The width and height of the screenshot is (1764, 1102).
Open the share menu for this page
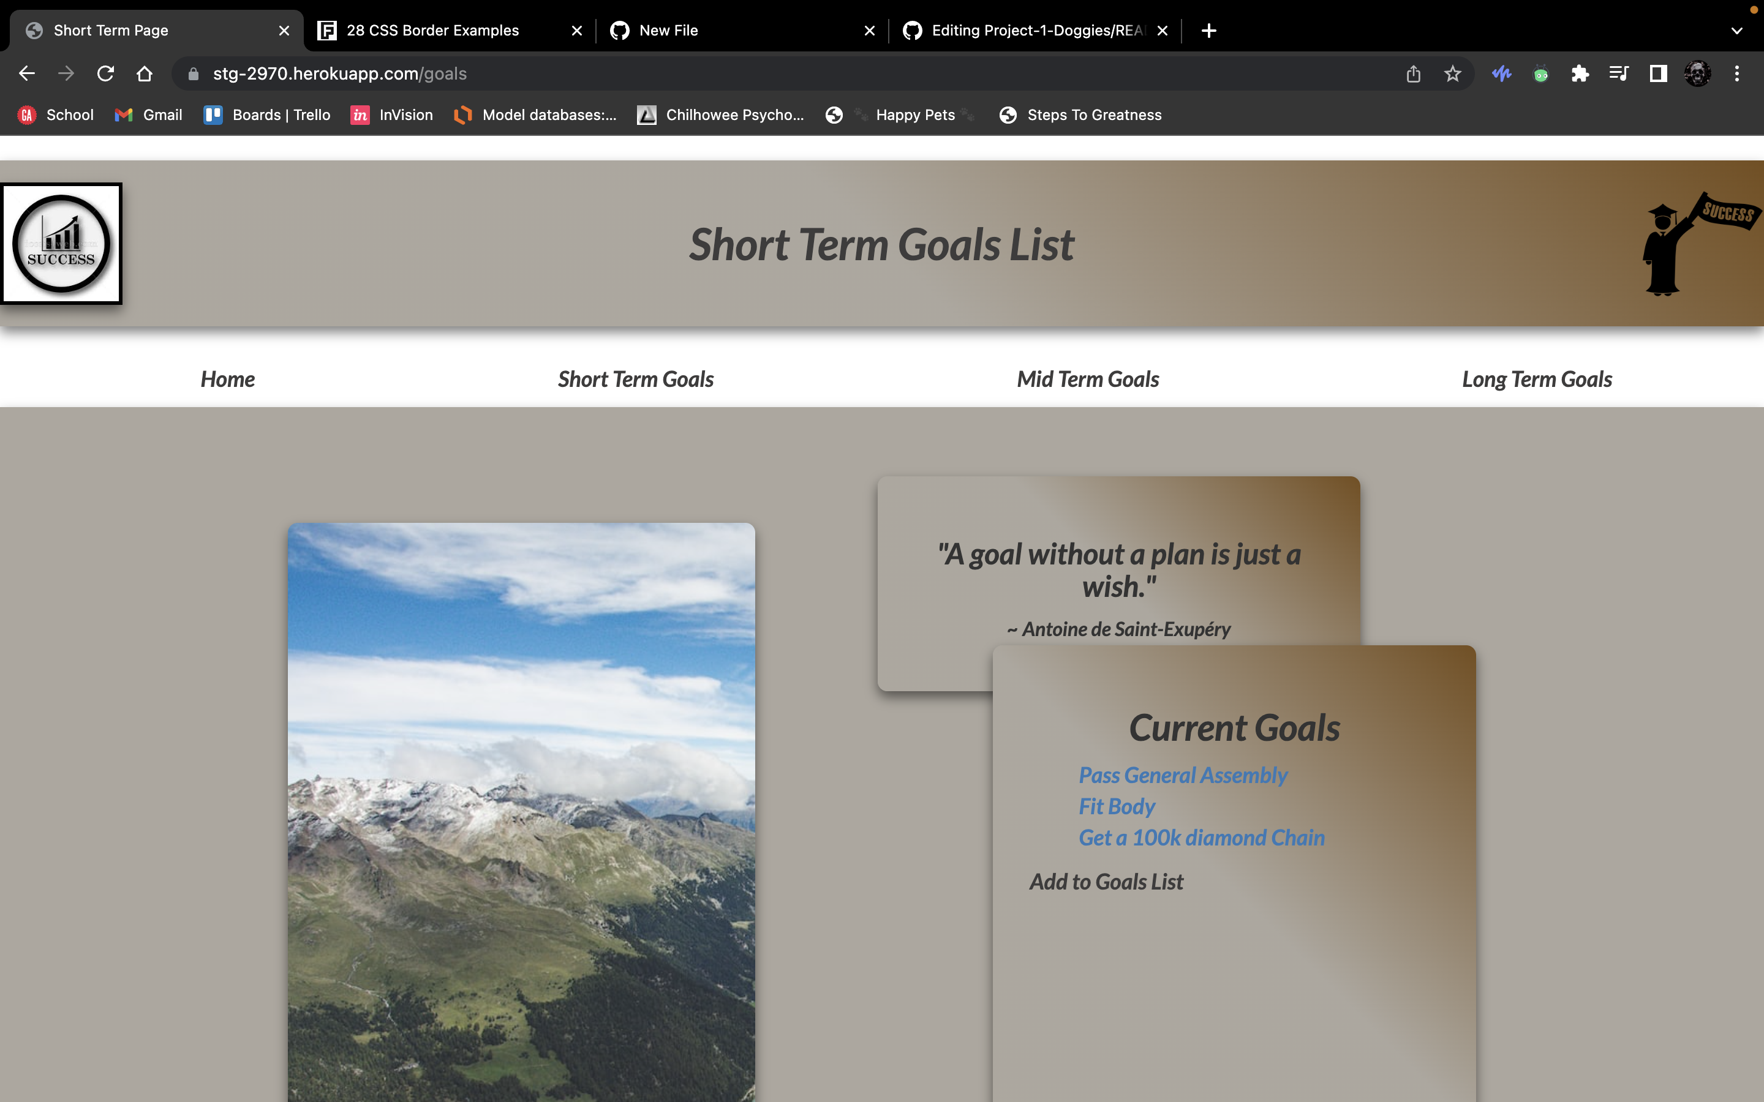tap(1412, 73)
